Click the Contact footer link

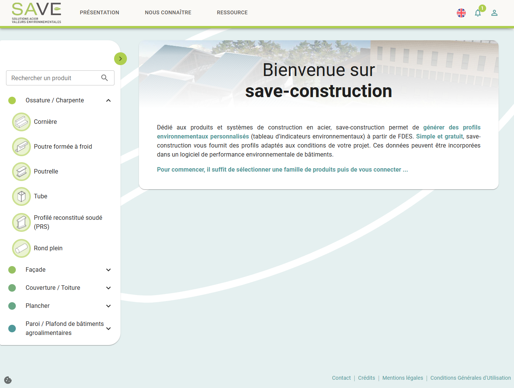point(341,378)
